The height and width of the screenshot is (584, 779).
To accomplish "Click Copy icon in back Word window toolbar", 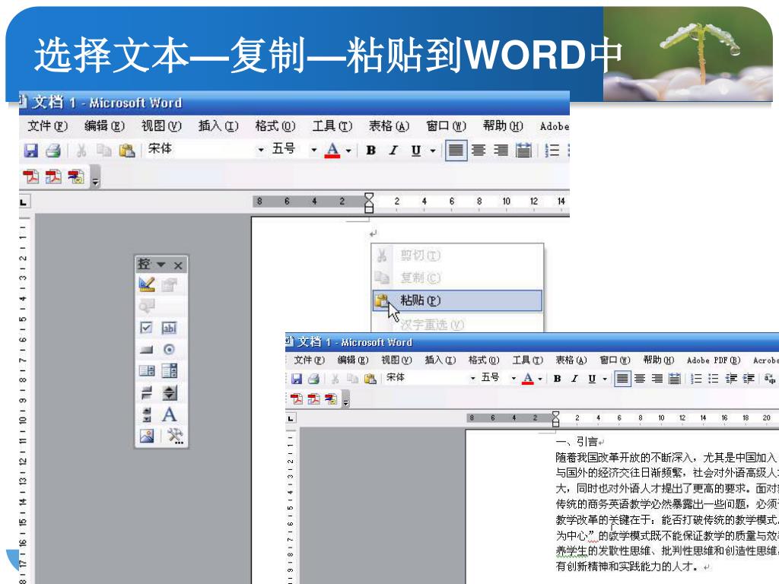I will click(103, 150).
